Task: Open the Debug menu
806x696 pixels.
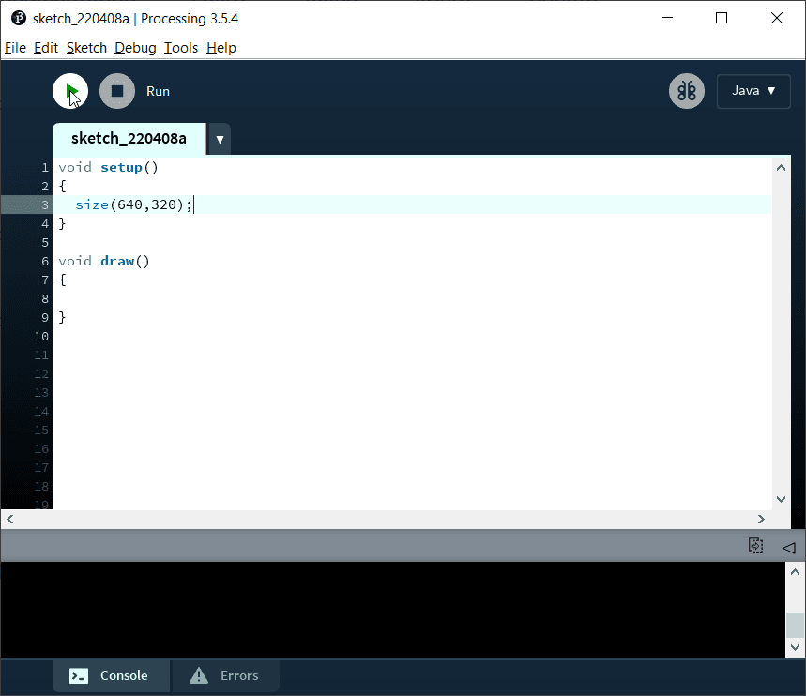Action: click(135, 48)
